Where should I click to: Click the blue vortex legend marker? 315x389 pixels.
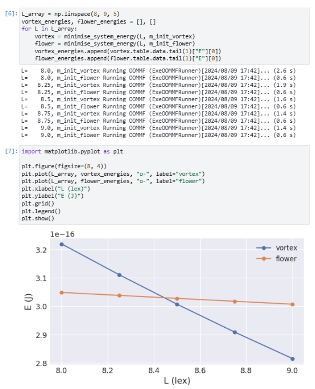point(264,248)
